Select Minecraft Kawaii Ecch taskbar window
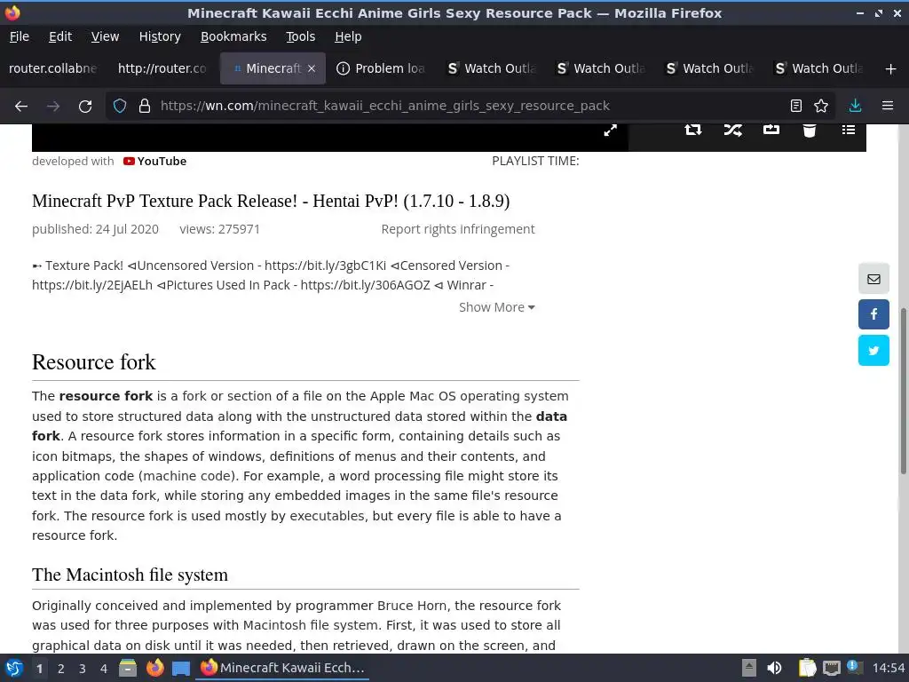 coord(283,668)
